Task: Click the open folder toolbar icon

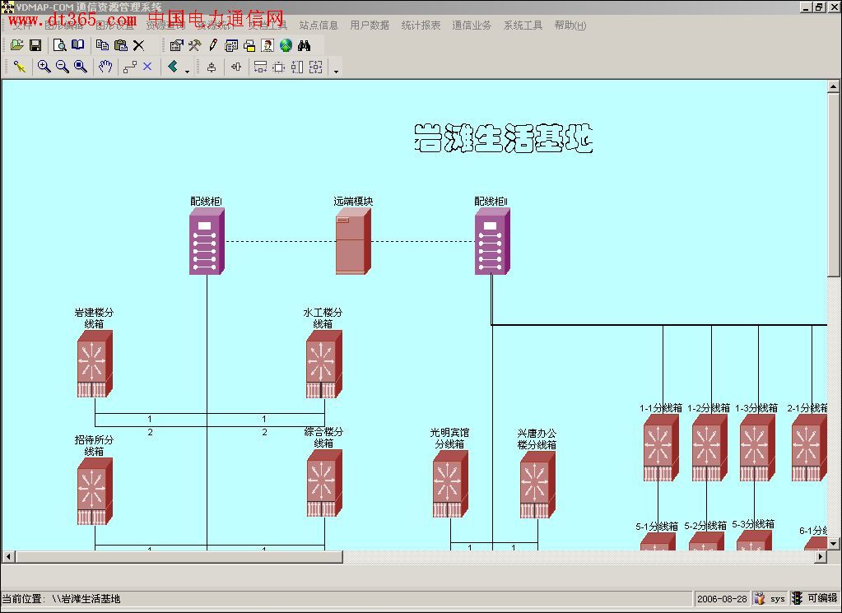Action: [16, 45]
